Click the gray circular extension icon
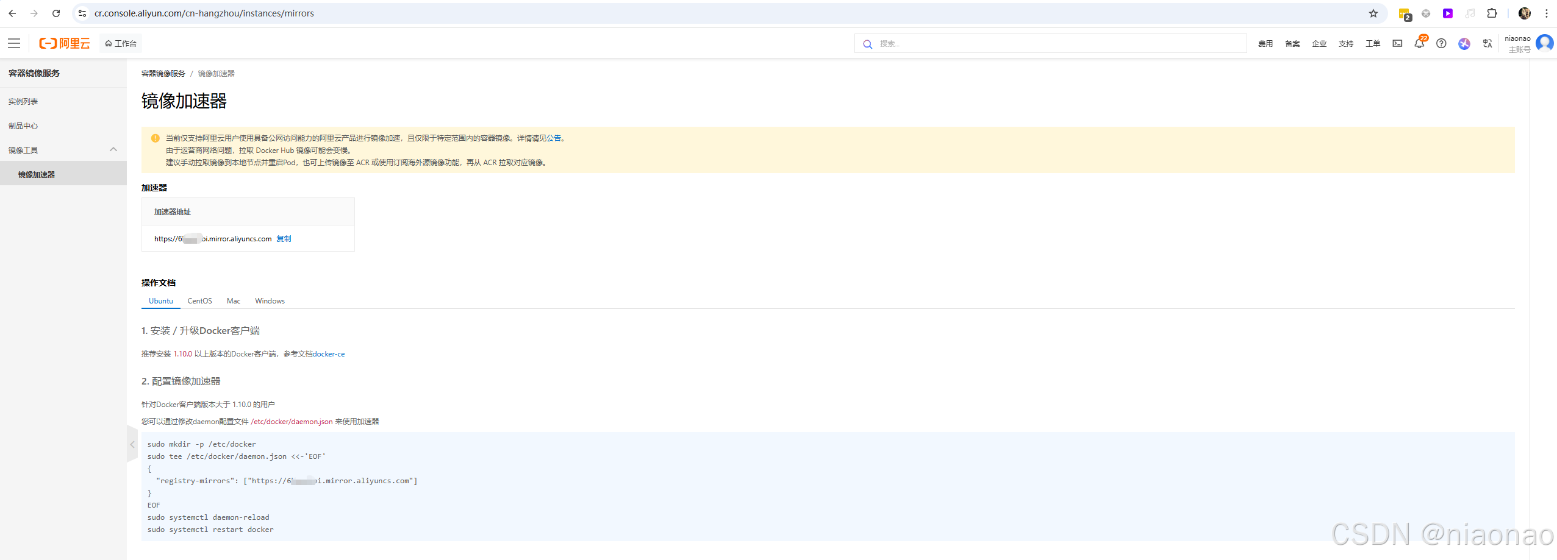The image size is (1557, 560). tap(1426, 13)
